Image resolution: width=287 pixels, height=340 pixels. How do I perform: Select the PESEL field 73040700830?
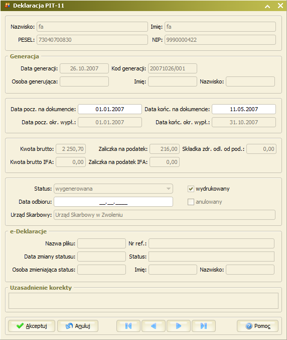(x=92, y=40)
